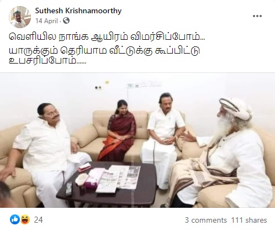This screenshot has height=231, width=275.
Task: Click the second line of Tamil post text
Action: (104, 50)
